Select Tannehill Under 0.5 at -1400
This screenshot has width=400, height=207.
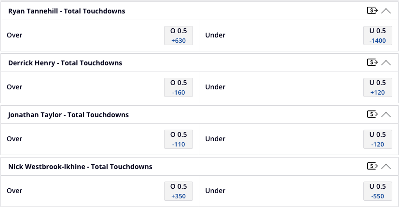(x=377, y=36)
